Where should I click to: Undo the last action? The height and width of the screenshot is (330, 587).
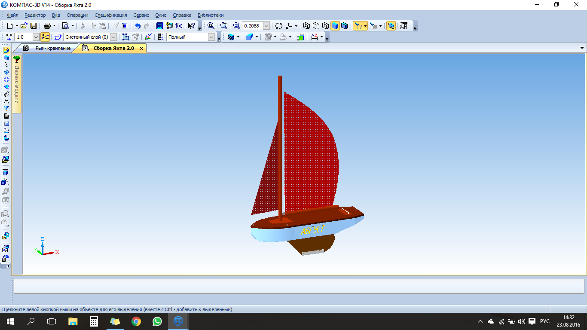[138, 26]
